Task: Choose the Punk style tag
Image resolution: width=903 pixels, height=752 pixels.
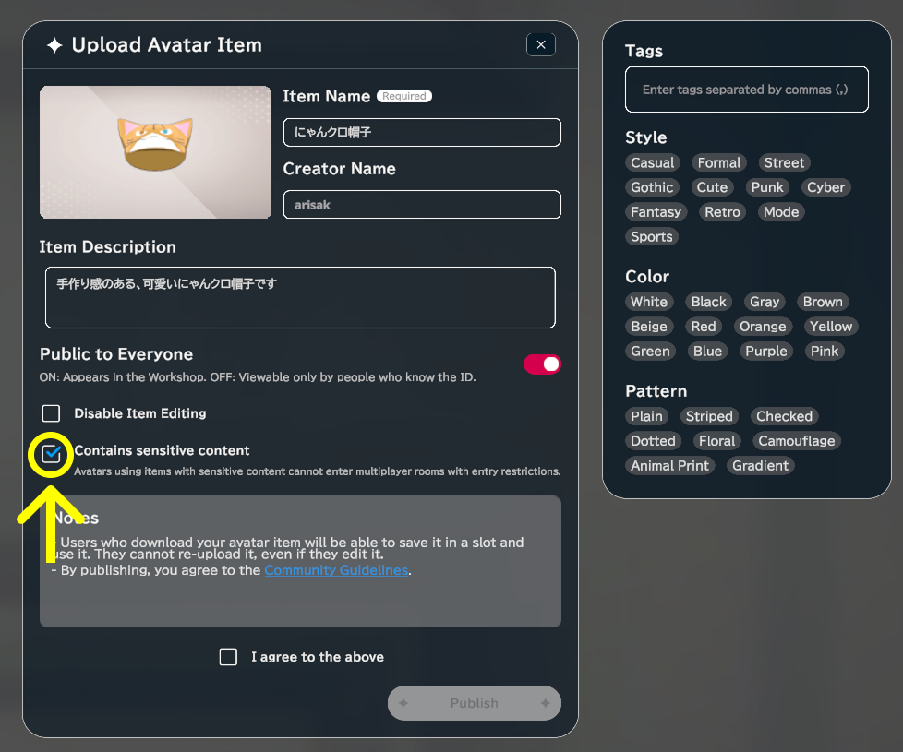Action: tap(767, 187)
